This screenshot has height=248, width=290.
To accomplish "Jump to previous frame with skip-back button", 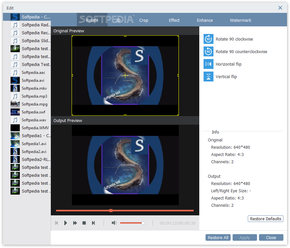I will [57, 223].
